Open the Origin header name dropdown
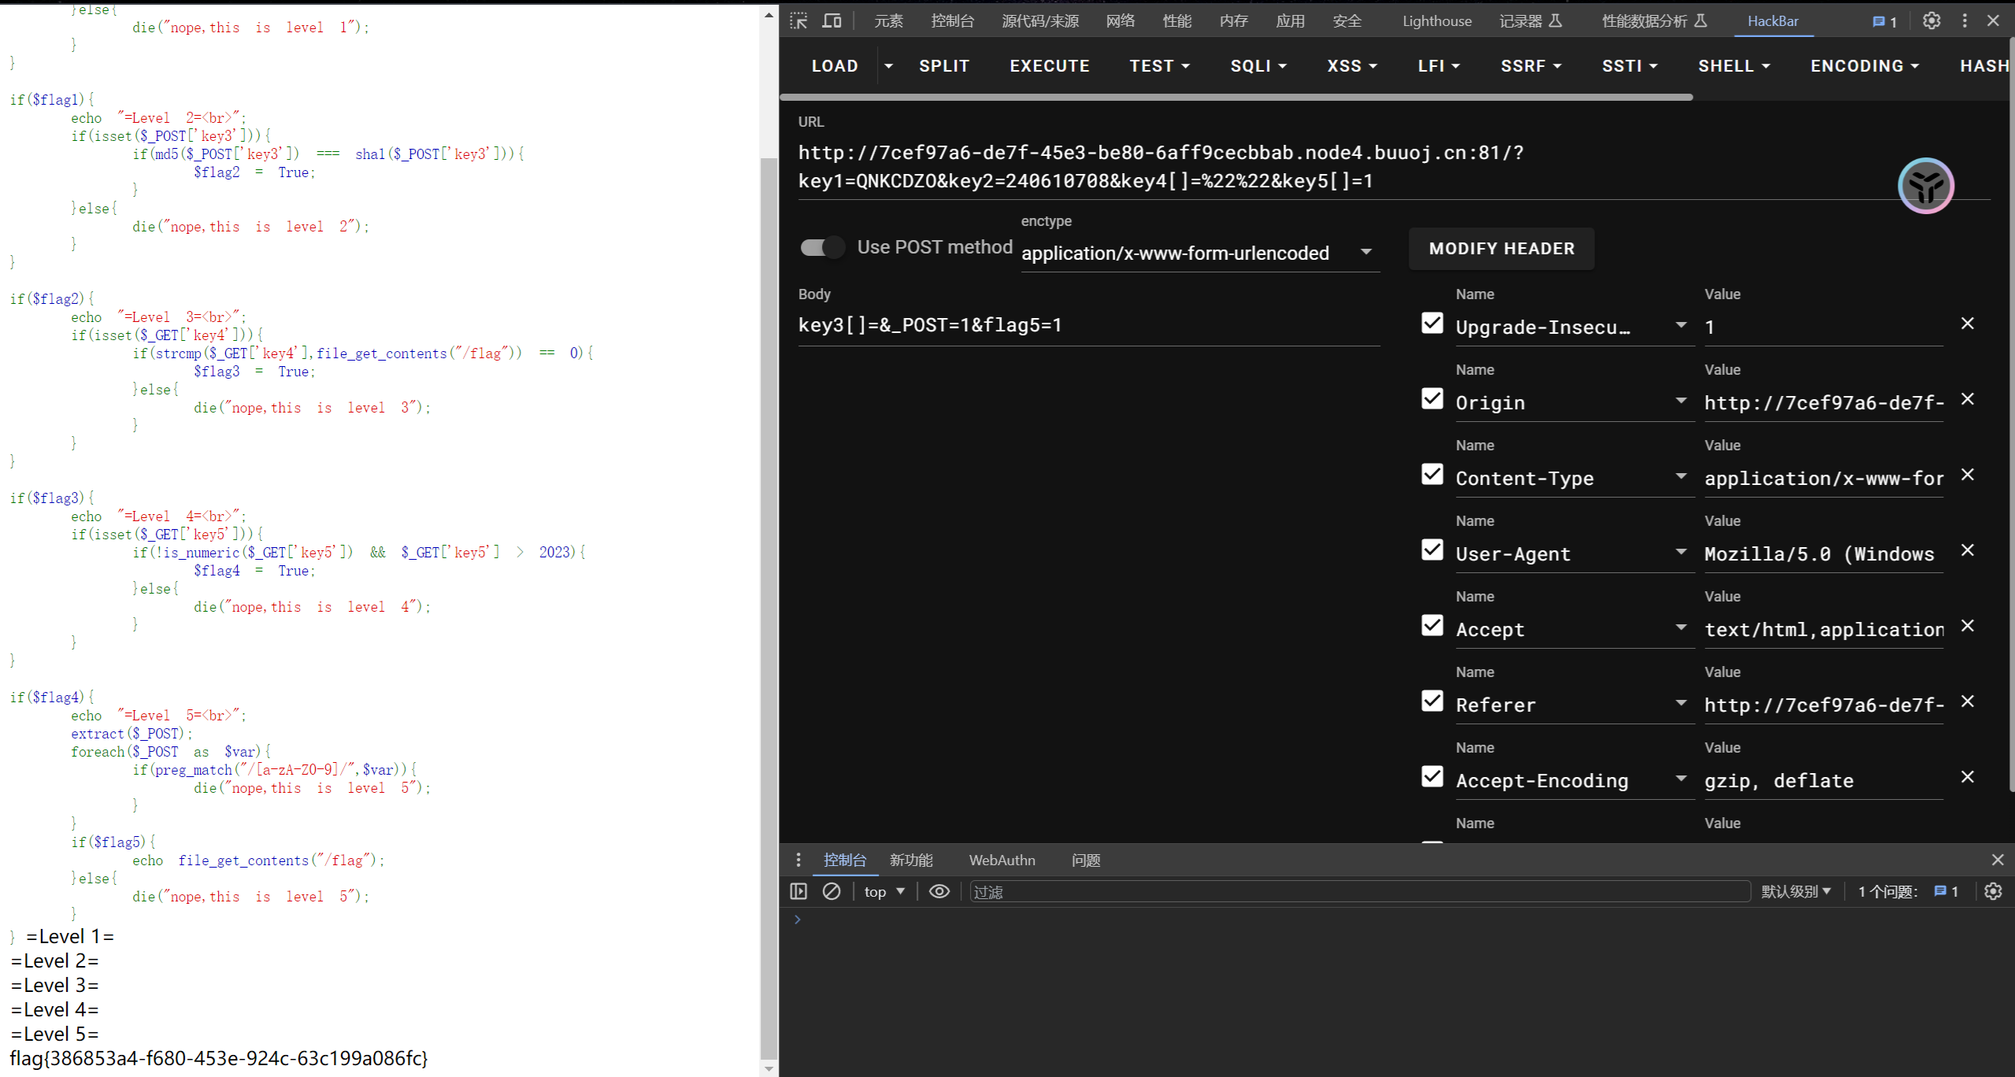 pyautogui.click(x=1680, y=401)
